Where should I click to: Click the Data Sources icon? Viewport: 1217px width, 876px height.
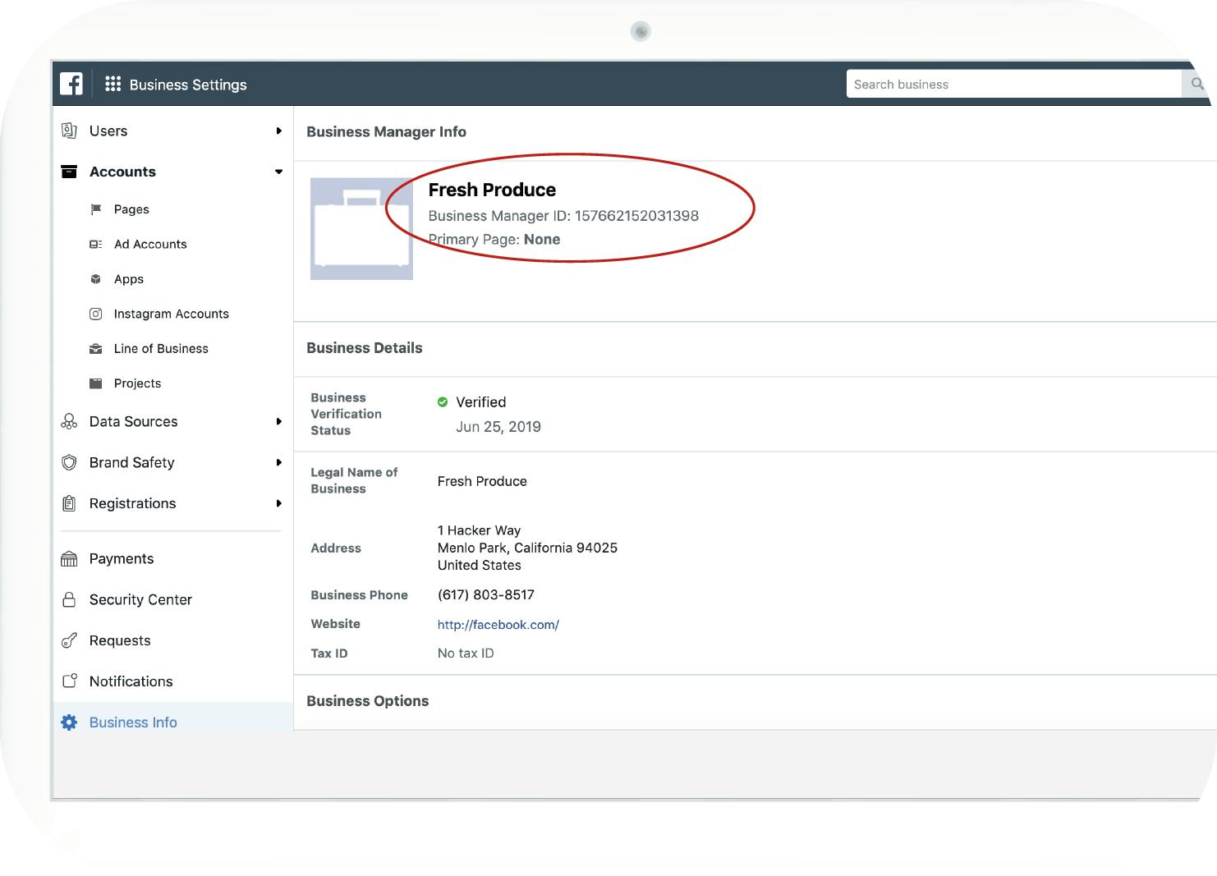[x=70, y=421]
